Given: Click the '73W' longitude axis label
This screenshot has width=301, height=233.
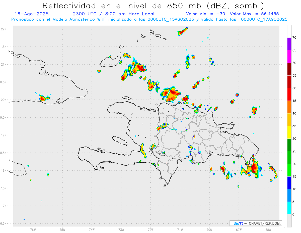Looking at the screenshot, I should [x=121, y=230].
